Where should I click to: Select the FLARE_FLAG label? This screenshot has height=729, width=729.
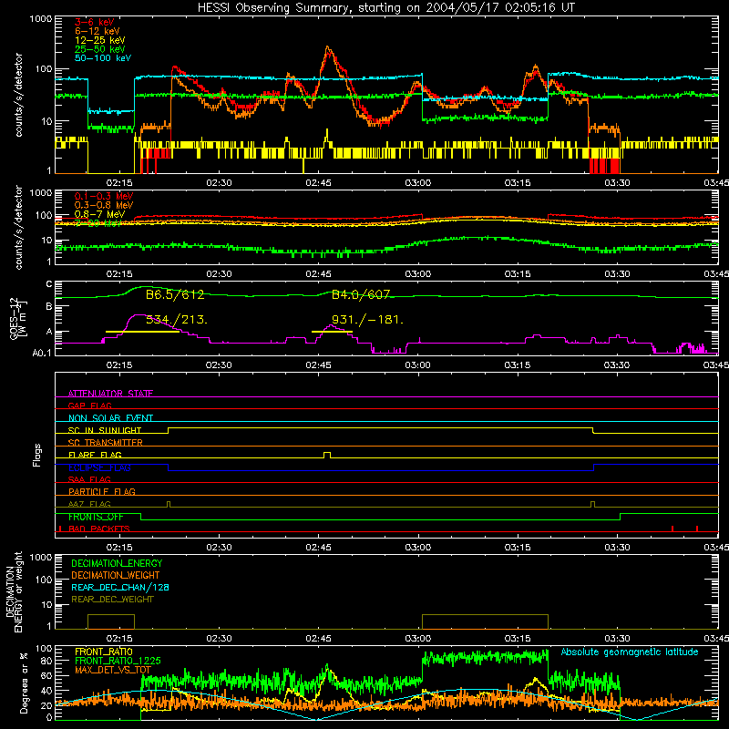point(95,455)
